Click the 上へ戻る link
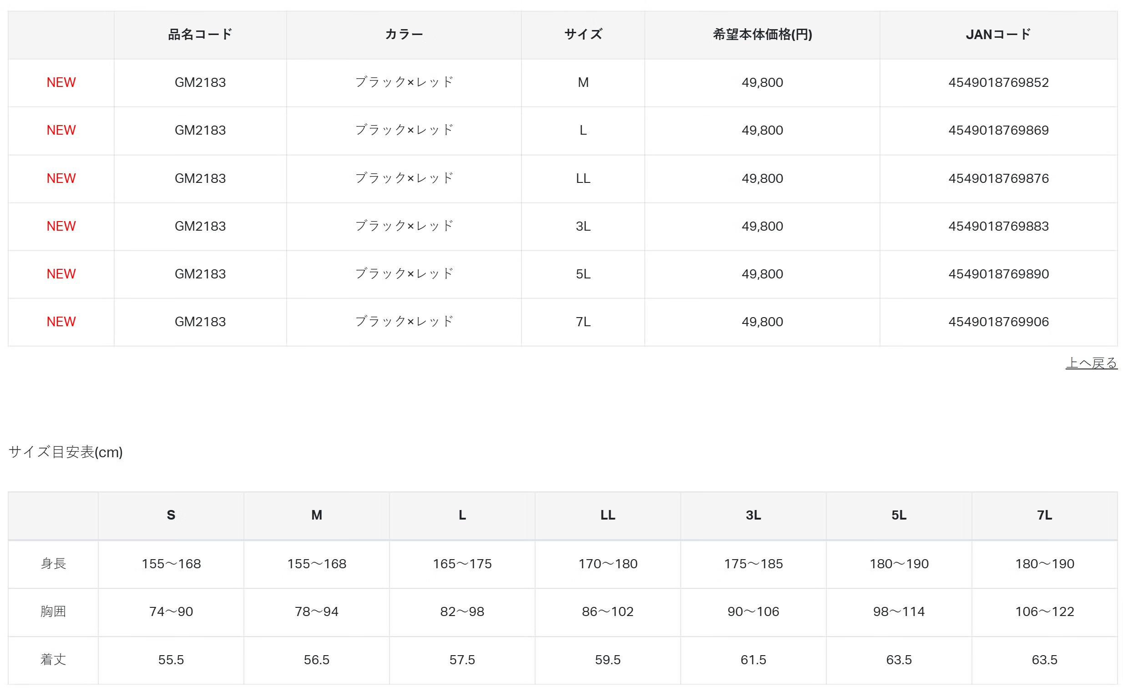Image resolution: width=1123 pixels, height=697 pixels. pyautogui.click(x=1091, y=363)
